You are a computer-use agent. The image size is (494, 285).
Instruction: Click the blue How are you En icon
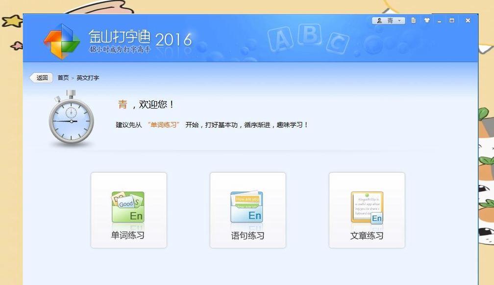(247, 207)
